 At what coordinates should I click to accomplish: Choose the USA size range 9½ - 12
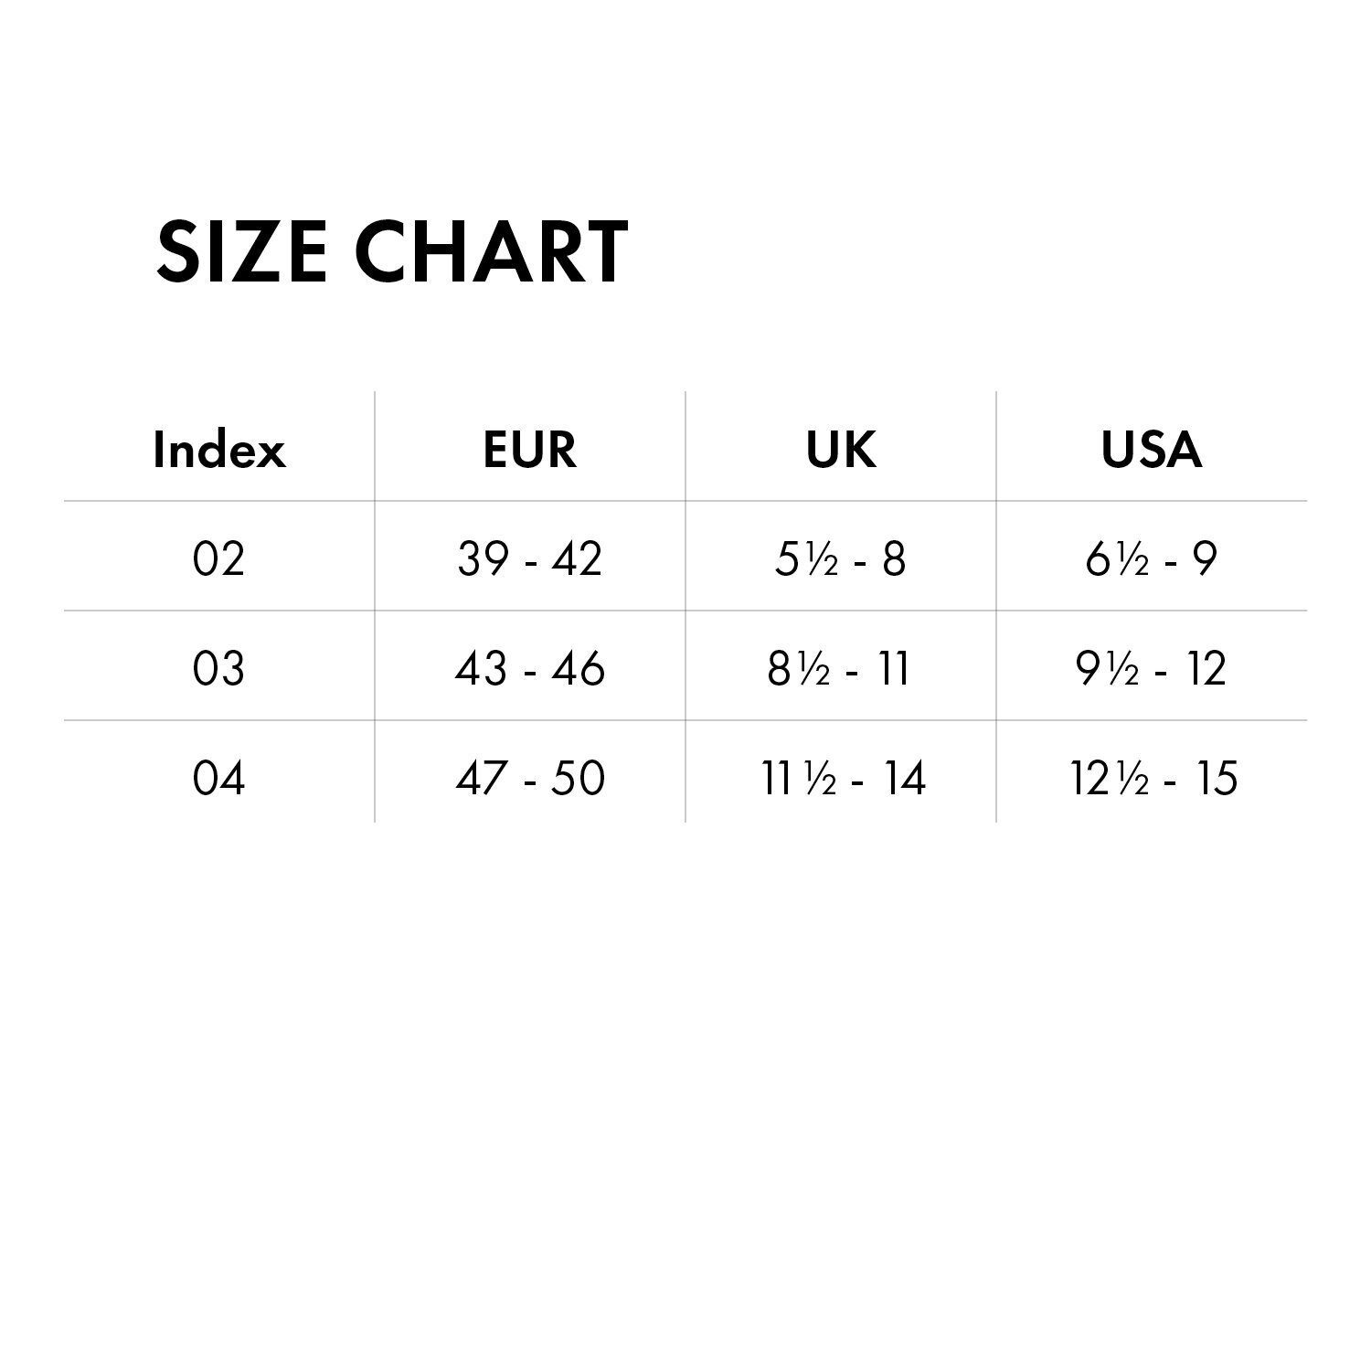click(x=1152, y=668)
